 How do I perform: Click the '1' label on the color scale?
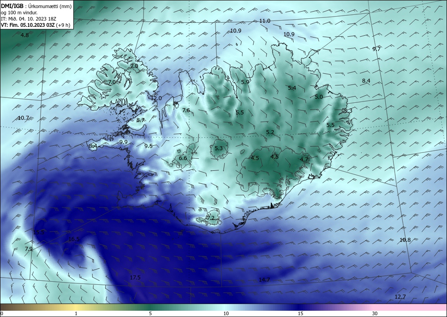point(76,314)
